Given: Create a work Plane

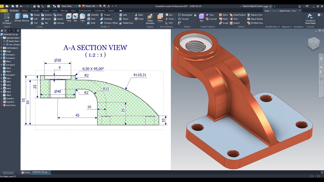Looking at the screenshot, I should 160,18.
